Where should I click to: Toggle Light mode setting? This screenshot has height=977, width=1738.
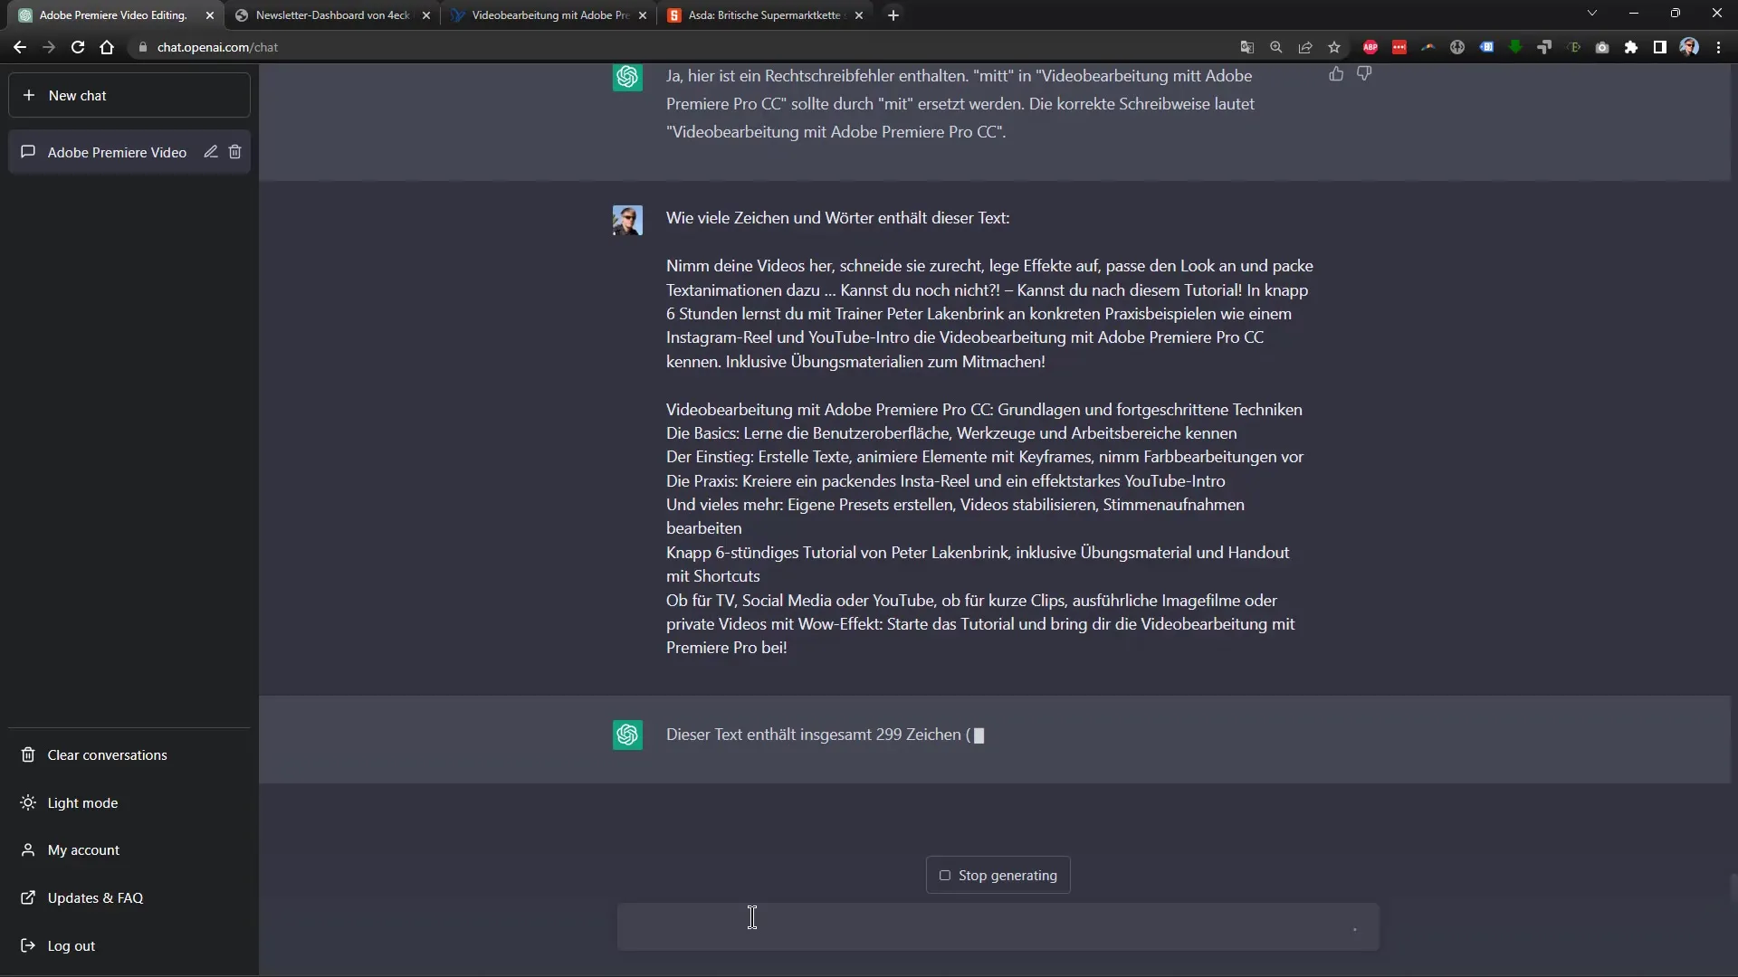pyautogui.click(x=81, y=802)
